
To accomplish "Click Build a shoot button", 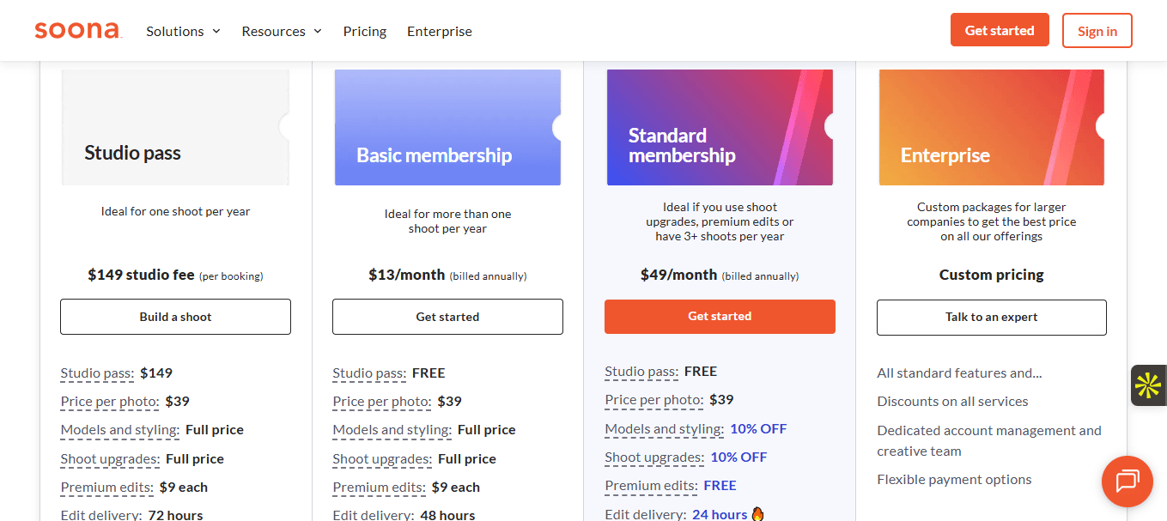I will click(175, 317).
